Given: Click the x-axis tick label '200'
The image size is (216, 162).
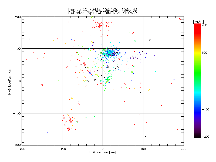Looking at the screenshot, I should pos(184,149).
